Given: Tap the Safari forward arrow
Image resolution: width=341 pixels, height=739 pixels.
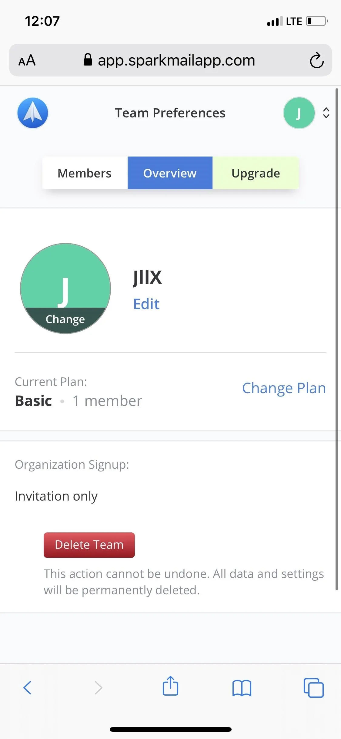Looking at the screenshot, I should tap(99, 687).
